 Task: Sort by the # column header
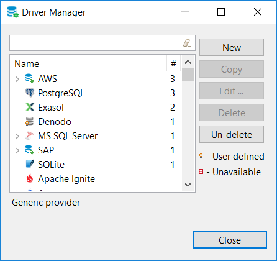pos(173,63)
